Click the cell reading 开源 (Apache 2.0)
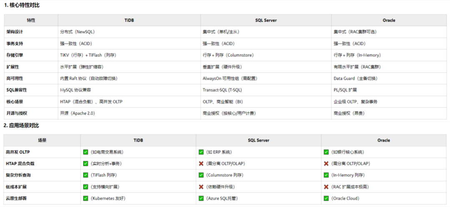 pos(77,113)
